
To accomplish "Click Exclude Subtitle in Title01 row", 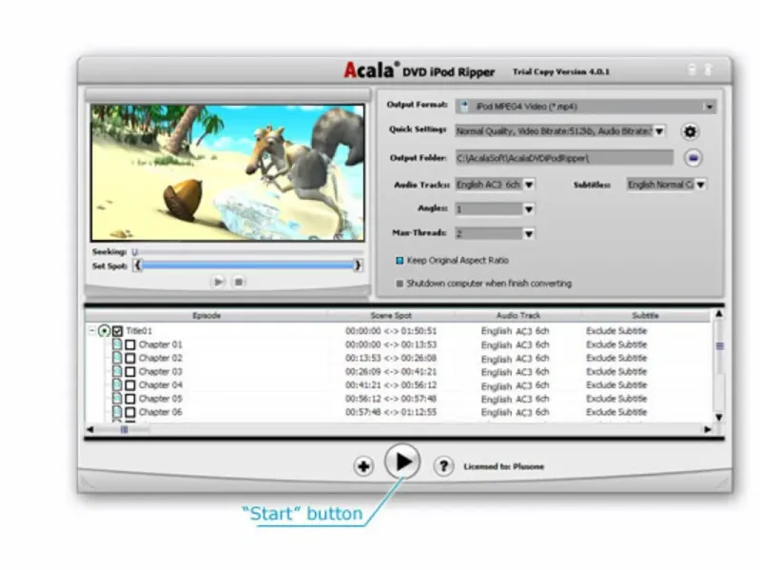I will coord(616,331).
